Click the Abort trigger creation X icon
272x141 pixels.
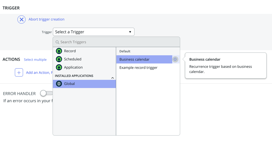coord(21,19)
